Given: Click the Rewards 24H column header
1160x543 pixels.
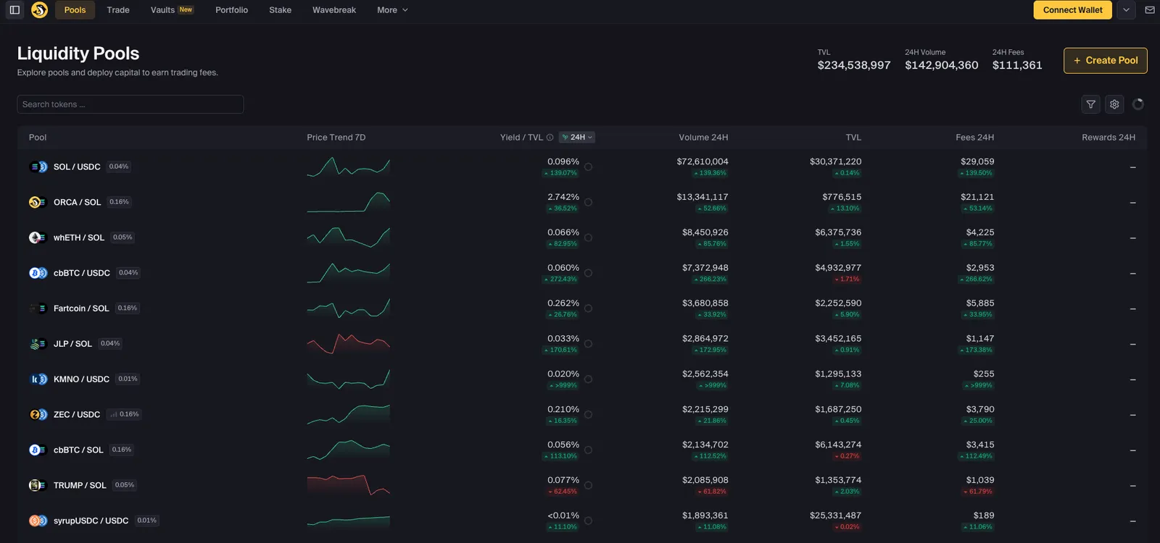Looking at the screenshot, I should (x=1109, y=138).
